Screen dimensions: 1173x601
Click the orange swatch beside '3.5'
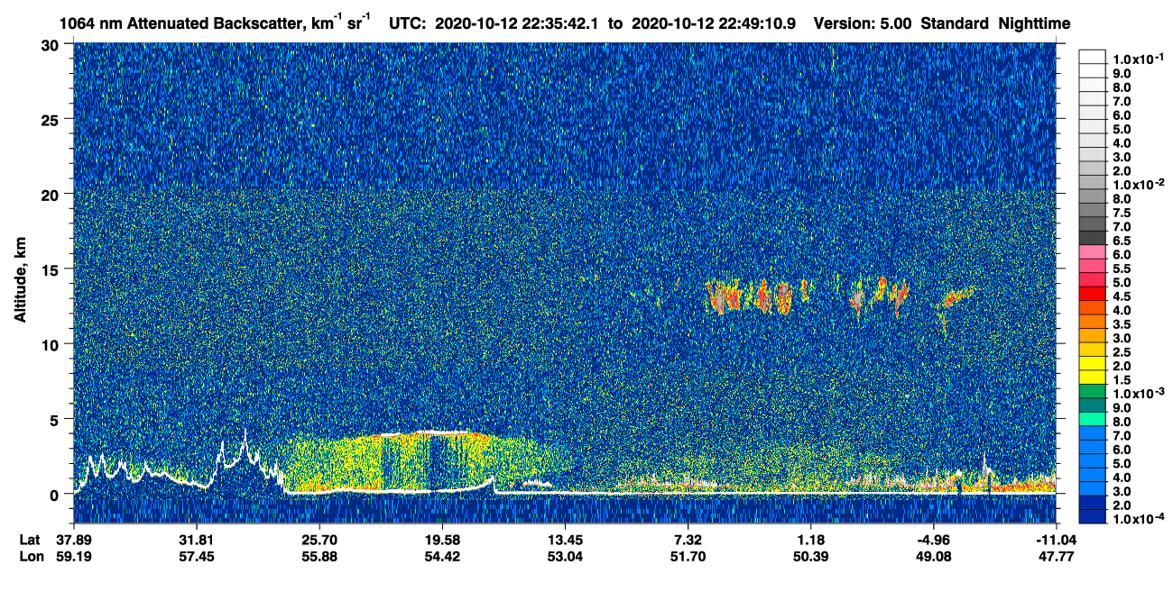pos(1092,322)
